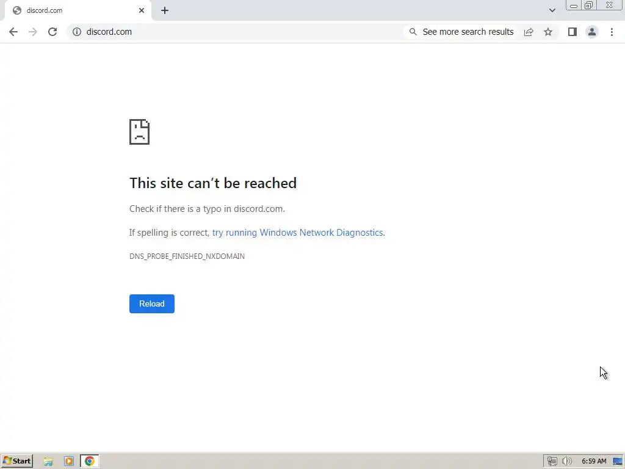
Task: Open Chrome's three-dot menu
Action: pyautogui.click(x=612, y=32)
